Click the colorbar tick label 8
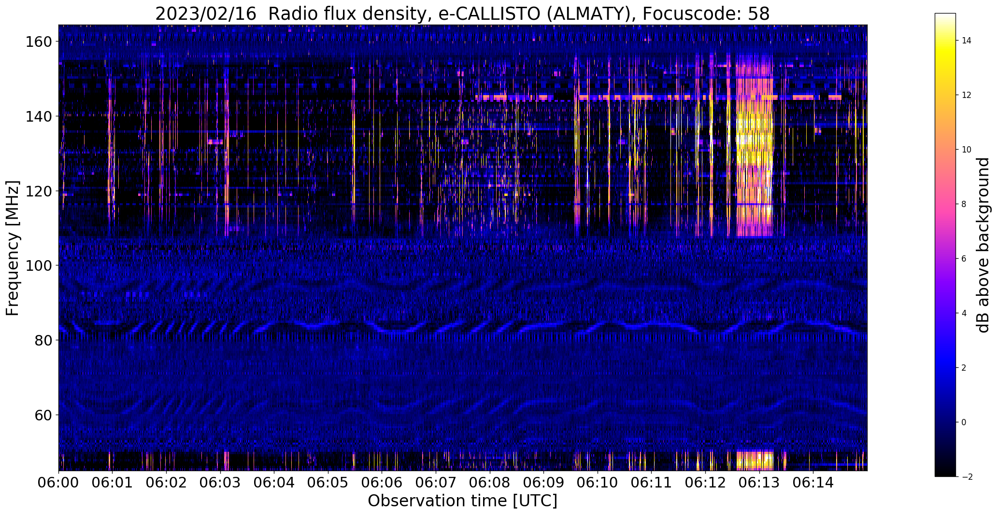This screenshot has width=998, height=515. point(964,204)
